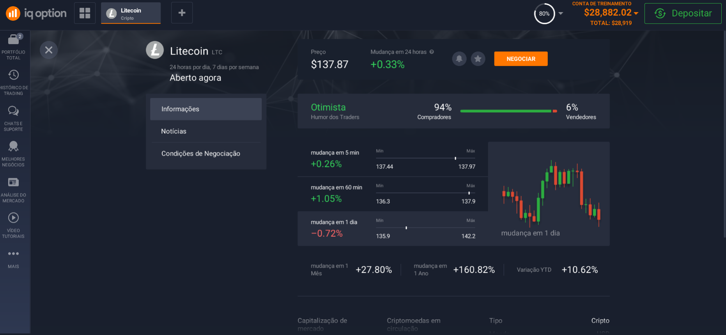726x335 pixels.
Task: Click the Litecoin coin logo
Action: coord(155,50)
